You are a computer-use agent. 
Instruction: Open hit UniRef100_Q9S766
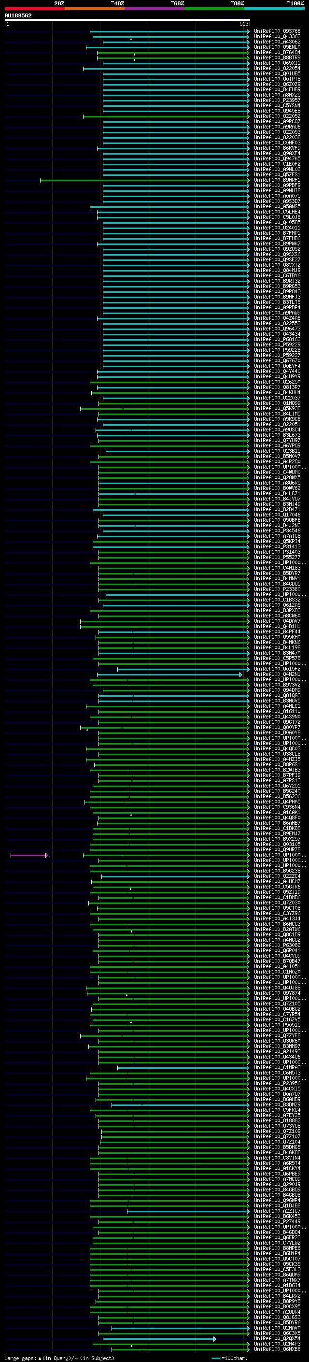click(x=277, y=31)
